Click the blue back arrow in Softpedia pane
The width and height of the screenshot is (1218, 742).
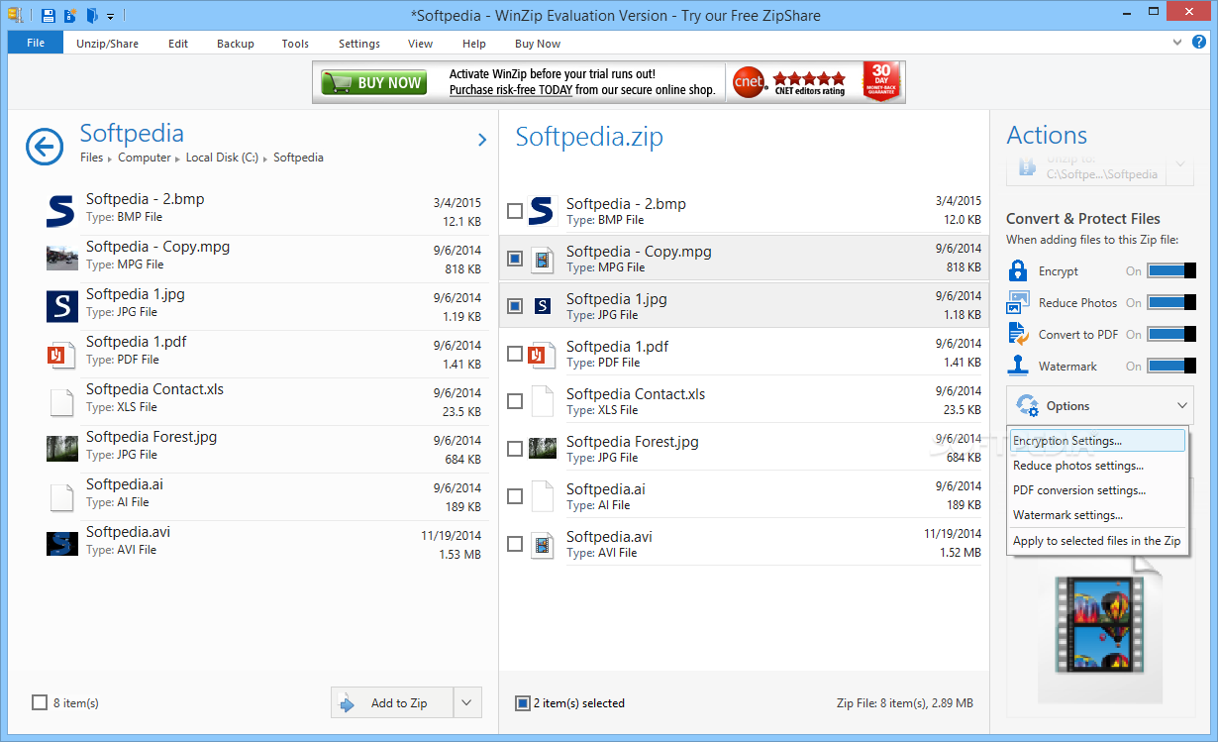pos(45,147)
